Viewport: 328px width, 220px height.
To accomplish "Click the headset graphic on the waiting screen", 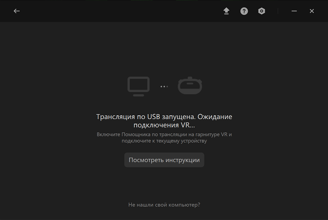I will coord(190,85).
